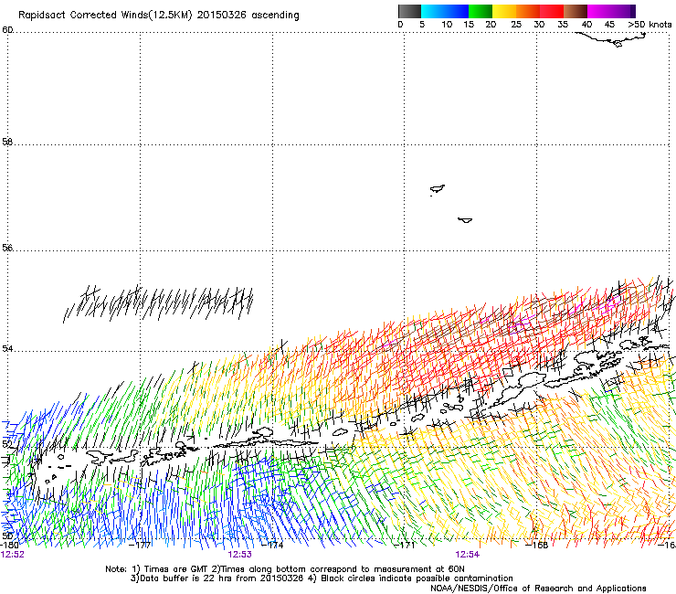
Task: Click the 60 latitude label
Action: [7, 30]
